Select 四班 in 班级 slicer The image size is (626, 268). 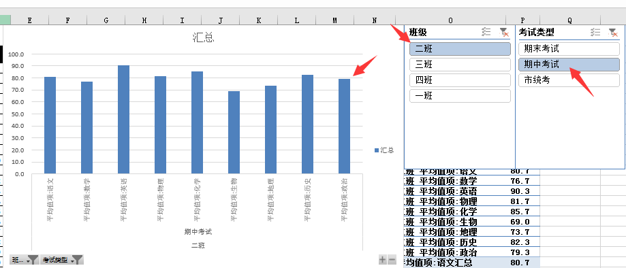pos(460,80)
